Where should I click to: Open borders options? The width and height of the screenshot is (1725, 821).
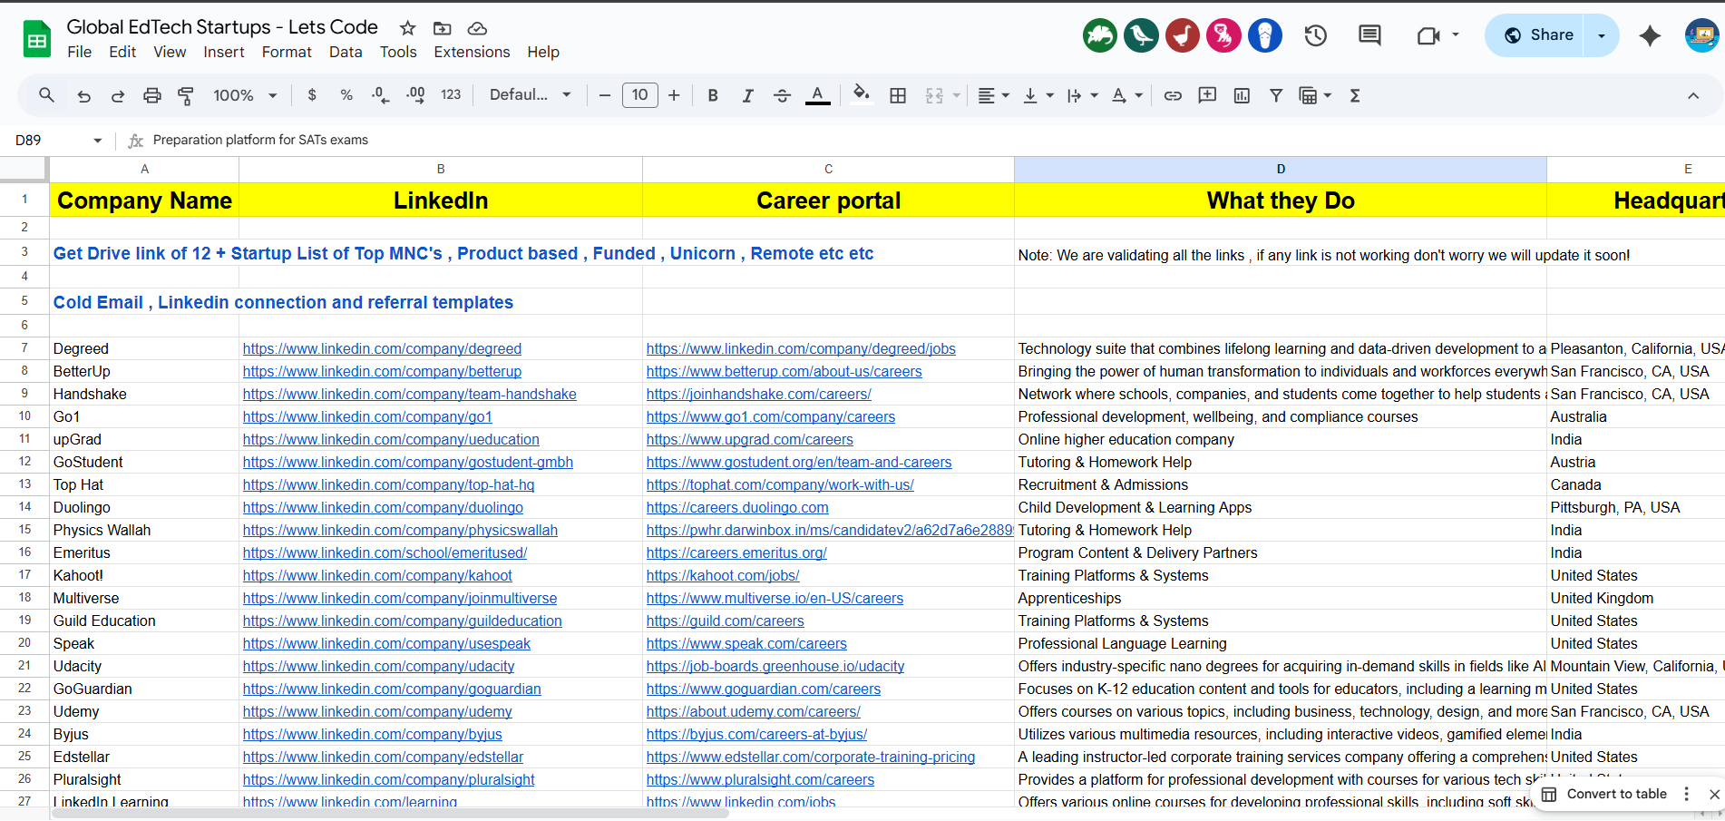click(898, 95)
